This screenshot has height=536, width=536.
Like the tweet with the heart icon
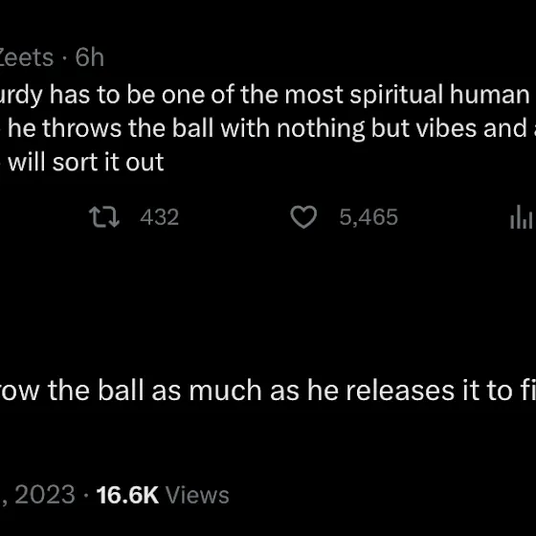click(x=303, y=217)
